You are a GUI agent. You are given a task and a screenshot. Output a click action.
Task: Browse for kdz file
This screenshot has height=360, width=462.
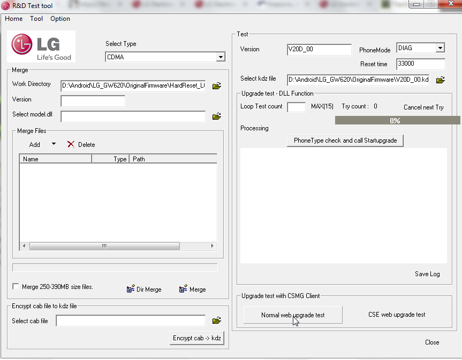pos(440,80)
